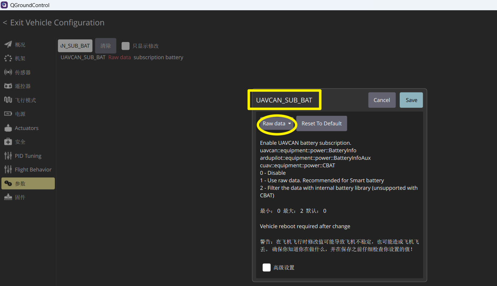Click the '2 - Filter the data' line

339,191
